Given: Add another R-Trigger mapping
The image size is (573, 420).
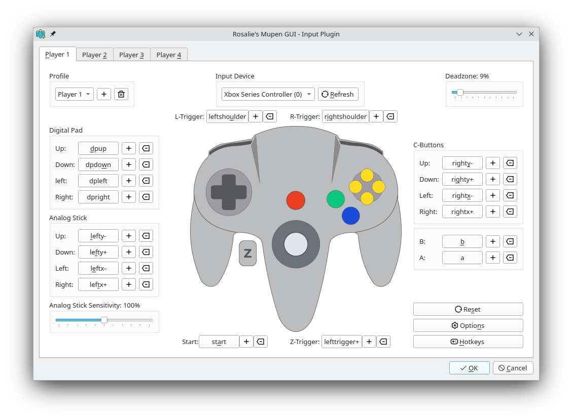Looking at the screenshot, I should [376, 116].
